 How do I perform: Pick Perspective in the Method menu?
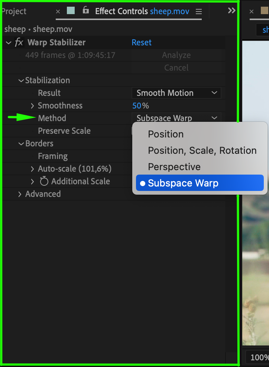pyautogui.click(x=174, y=167)
